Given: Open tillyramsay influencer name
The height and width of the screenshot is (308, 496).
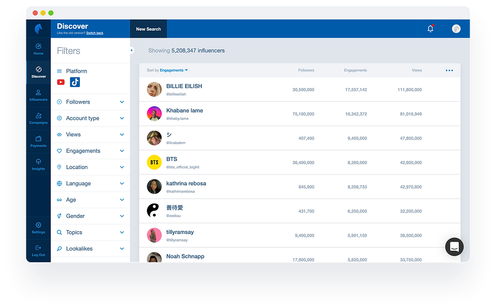Looking at the screenshot, I should tap(180, 232).
